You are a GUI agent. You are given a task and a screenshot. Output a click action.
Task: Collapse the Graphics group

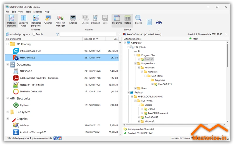pyautogui.click(x=8, y=119)
